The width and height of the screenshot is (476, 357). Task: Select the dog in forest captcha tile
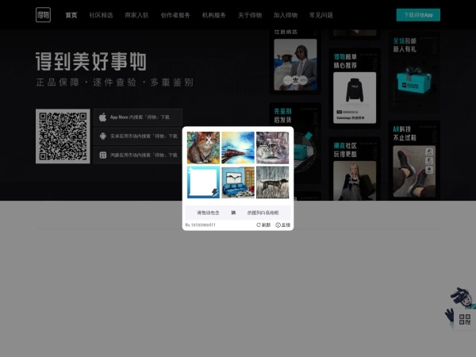pyautogui.click(x=273, y=182)
